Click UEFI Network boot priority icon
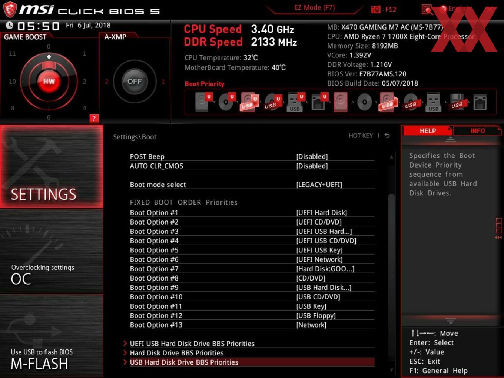The height and width of the screenshot is (378, 504). coord(319,102)
